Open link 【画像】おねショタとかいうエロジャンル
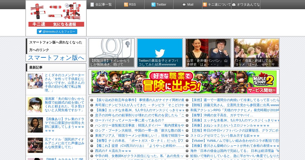The height and width of the screenshot is (160, 305). (x=230, y=125)
